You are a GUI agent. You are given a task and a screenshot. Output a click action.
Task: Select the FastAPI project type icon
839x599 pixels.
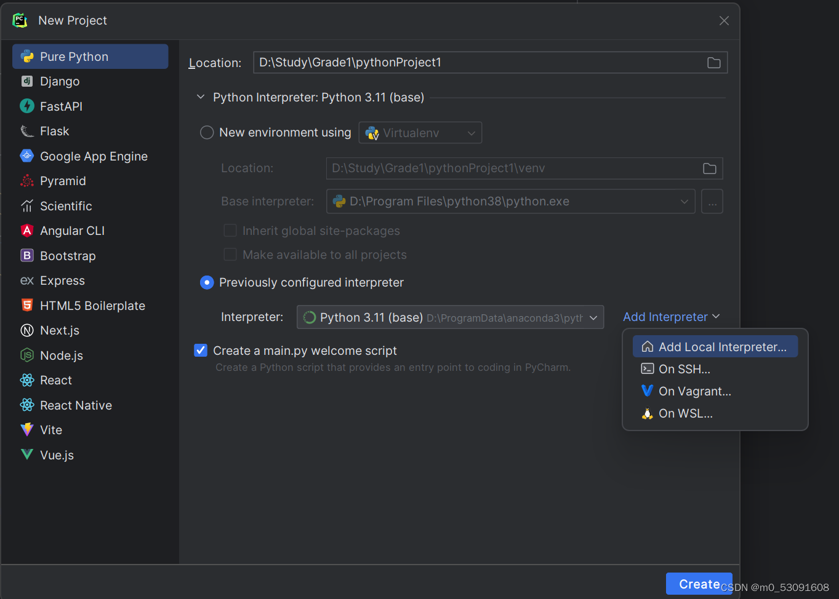[26, 106]
